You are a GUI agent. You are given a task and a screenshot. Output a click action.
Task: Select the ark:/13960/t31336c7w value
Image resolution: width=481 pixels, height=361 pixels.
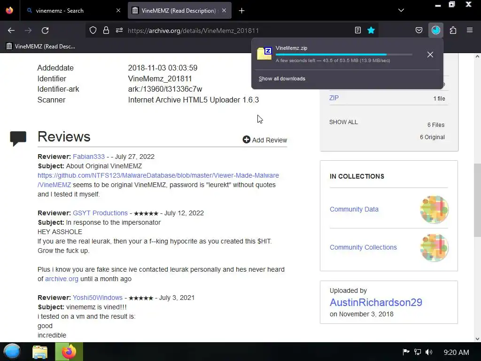(x=165, y=89)
